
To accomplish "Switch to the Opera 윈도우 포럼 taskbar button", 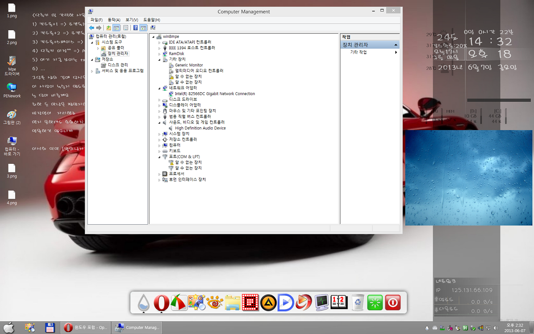I will click(x=85, y=328).
